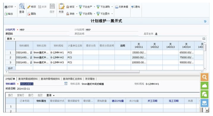Click the 物料编码 lookup browse icon
The width and height of the screenshot is (213, 116).
coord(66,84)
